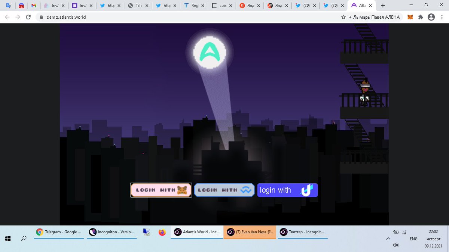
Task: Switch to the pinned tab with the 127 badge
Action: (21, 6)
